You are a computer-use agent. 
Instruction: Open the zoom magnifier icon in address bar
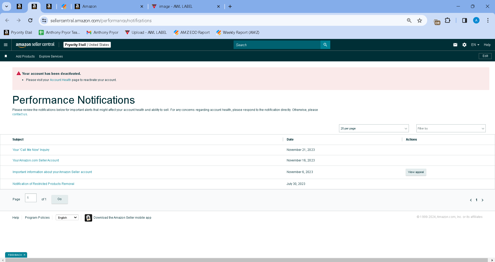[409, 20]
